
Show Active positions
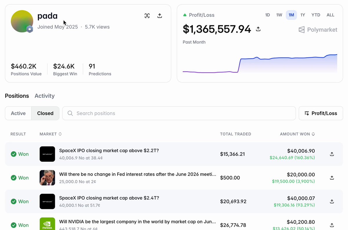click(18, 113)
